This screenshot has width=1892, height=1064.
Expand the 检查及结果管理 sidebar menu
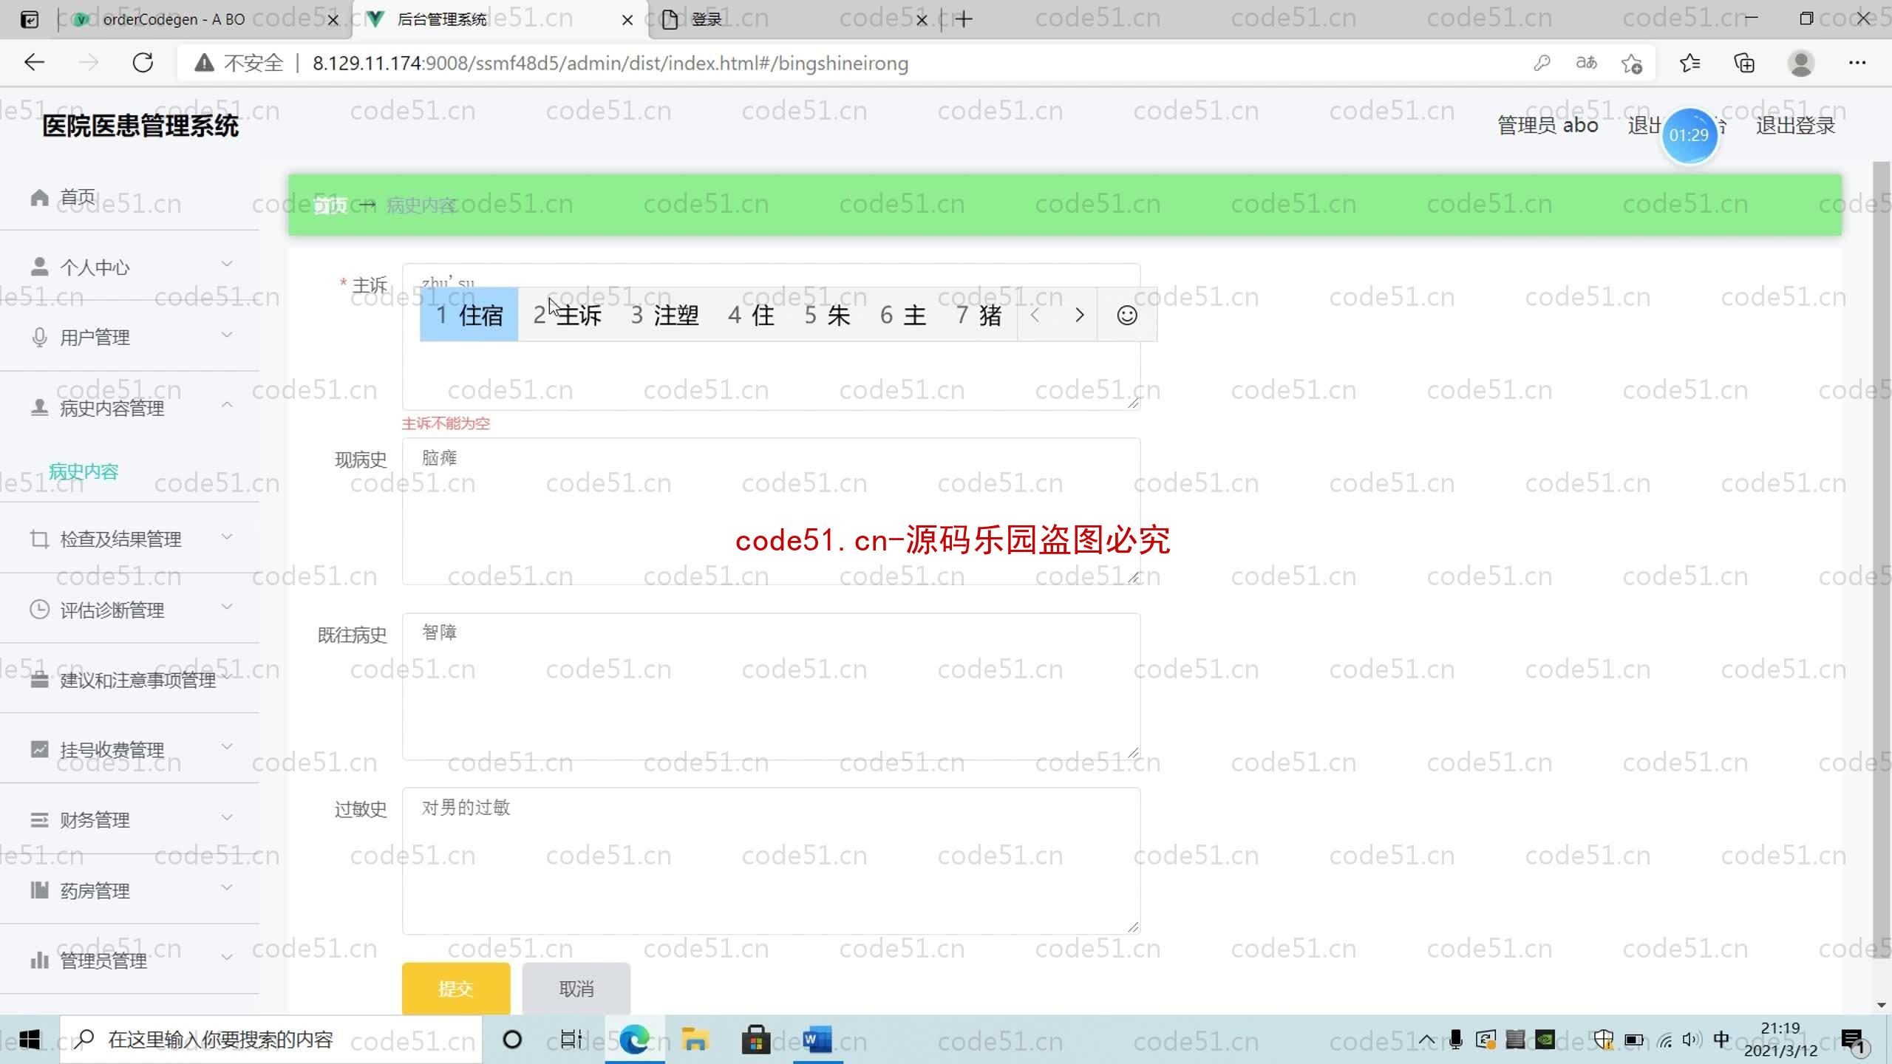pos(129,539)
